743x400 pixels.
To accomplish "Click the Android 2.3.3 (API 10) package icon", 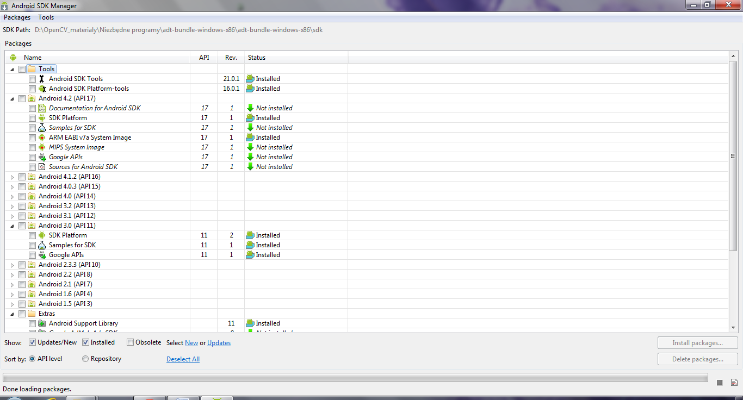I will pos(32,265).
